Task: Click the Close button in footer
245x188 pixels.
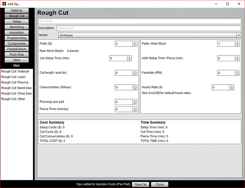Action: click(x=160, y=185)
